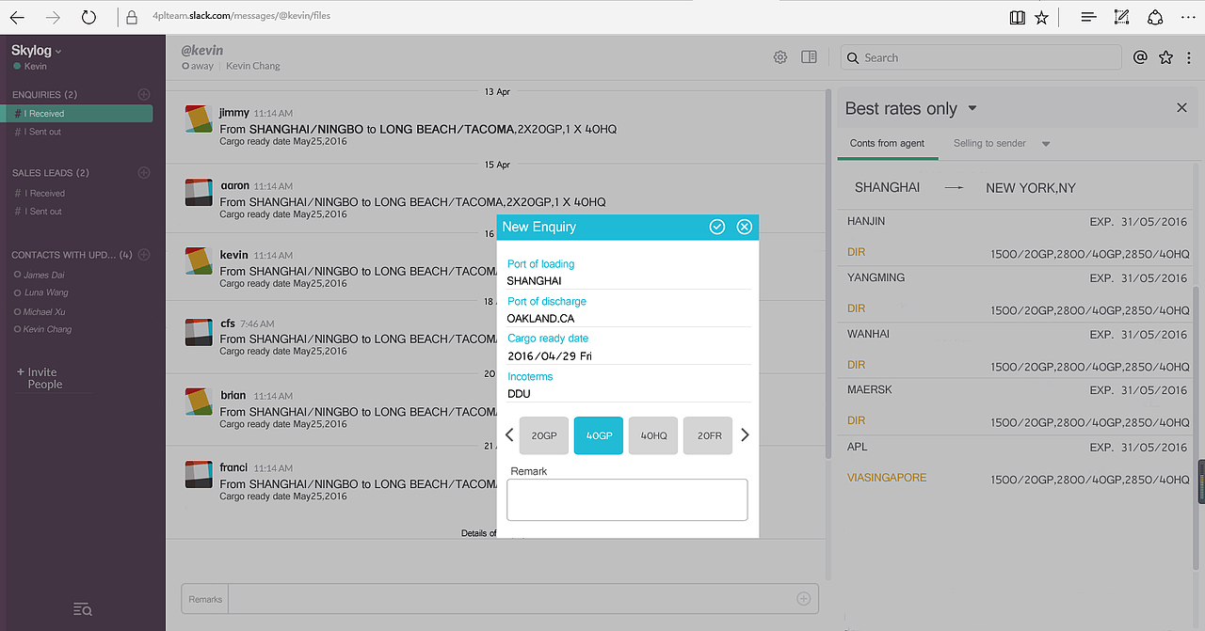Open Enquiries 'I Received' channel

(x=76, y=114)
